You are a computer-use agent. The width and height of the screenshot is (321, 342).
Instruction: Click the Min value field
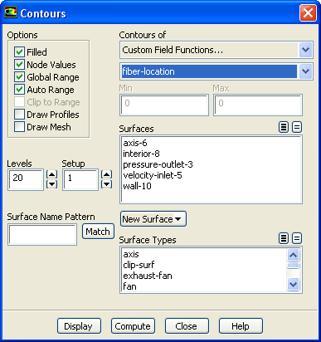pos(164,105)
